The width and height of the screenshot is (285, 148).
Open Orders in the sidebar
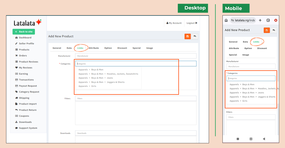pyautogui.click(x=21, y=56)
